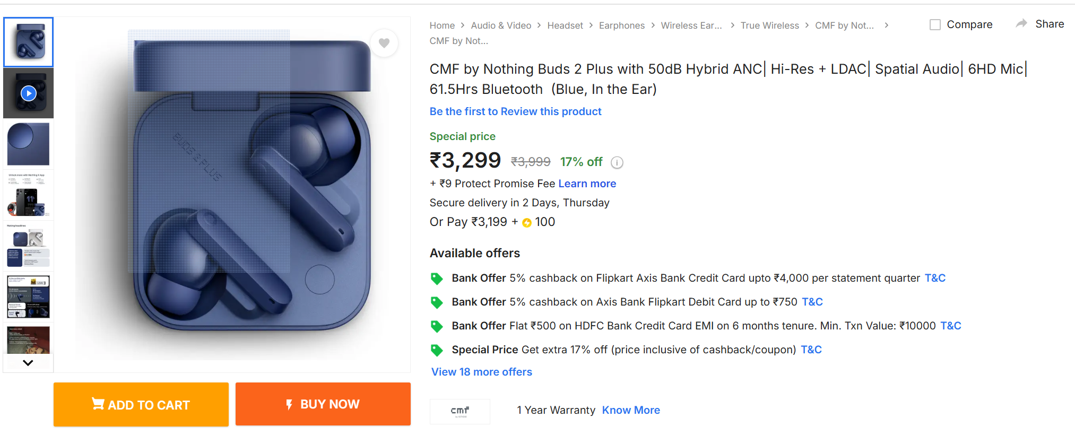
Task: Click ADD TO CART button
Action: 141,405
